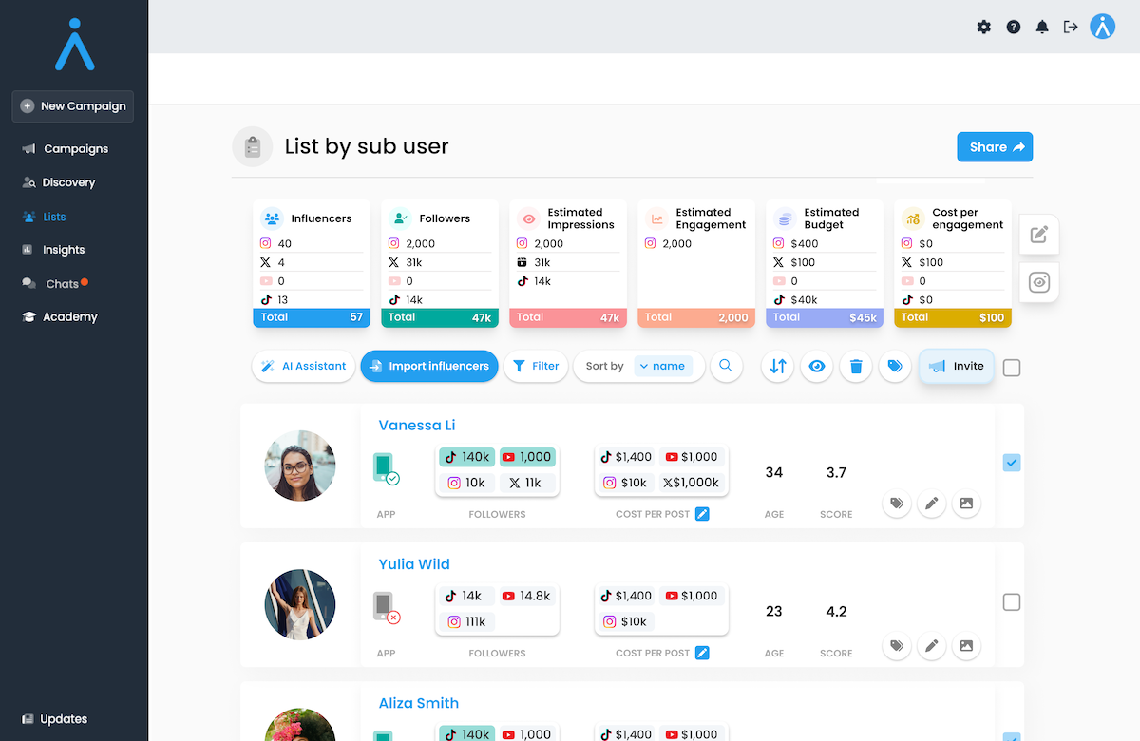Click the Estimated Budget Total $45k bar
1140x741 pixels.
tap(825, 317)
